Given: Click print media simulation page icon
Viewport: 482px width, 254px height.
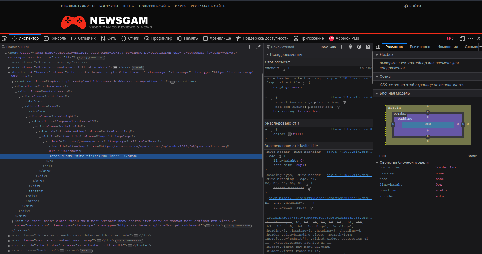Looking at the screenshot, I should point(368,47).
